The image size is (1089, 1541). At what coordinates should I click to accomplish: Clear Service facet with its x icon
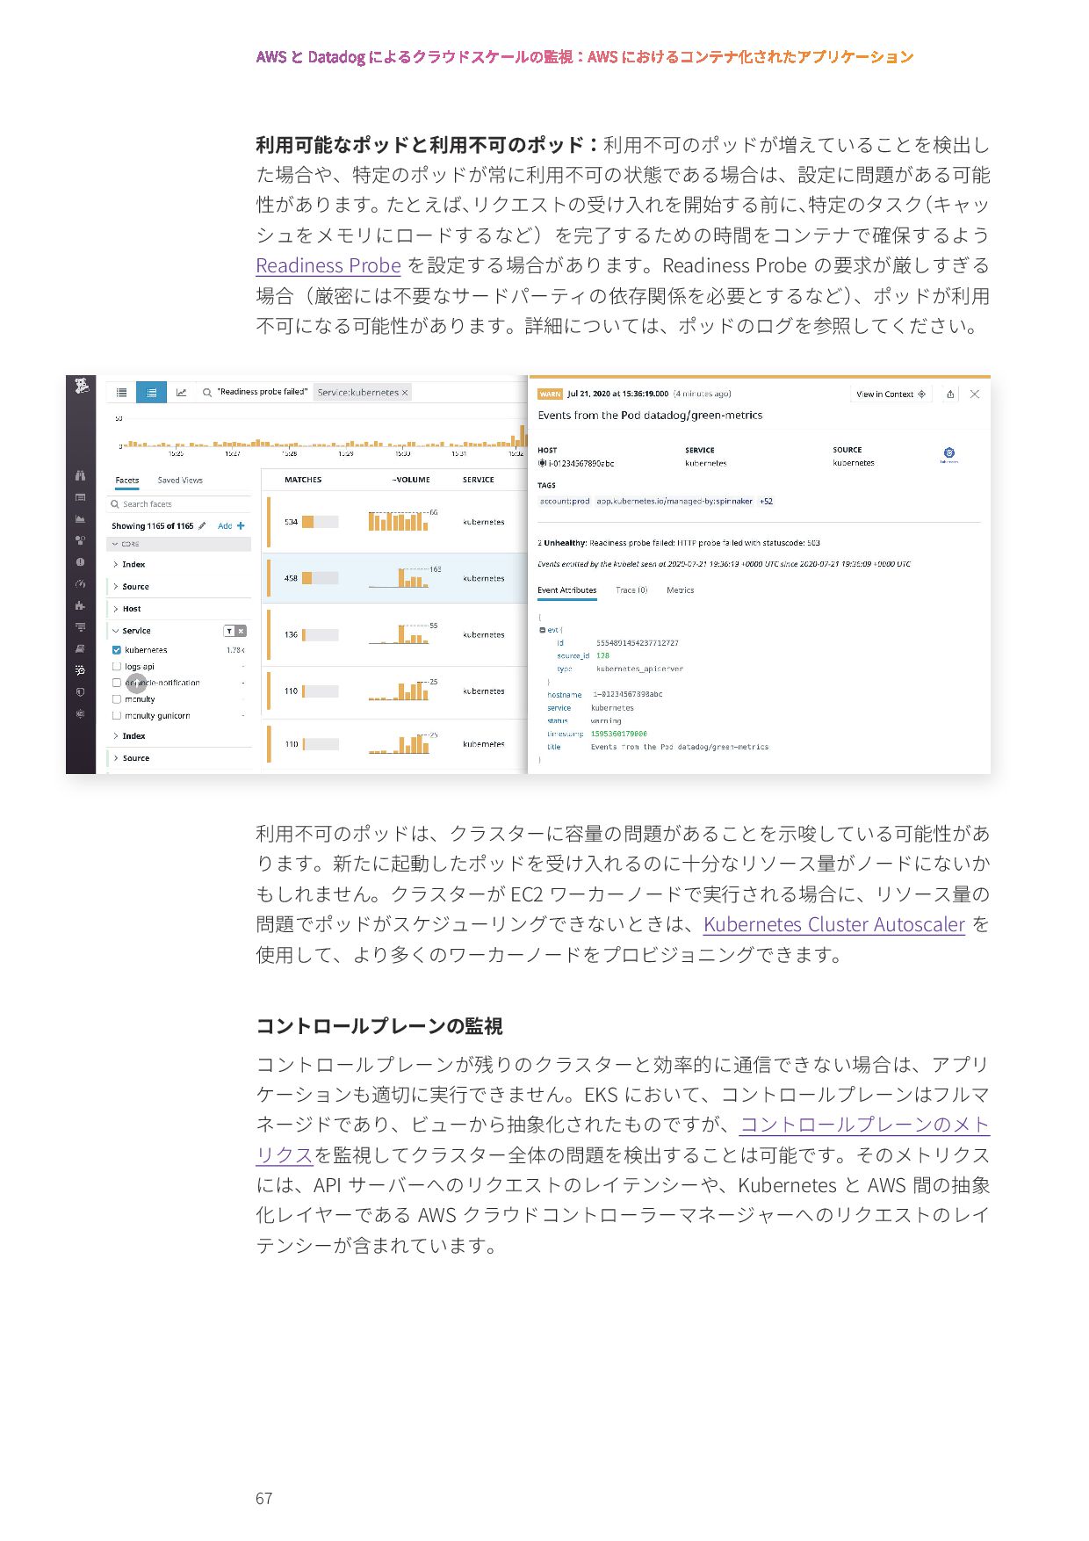241,631
